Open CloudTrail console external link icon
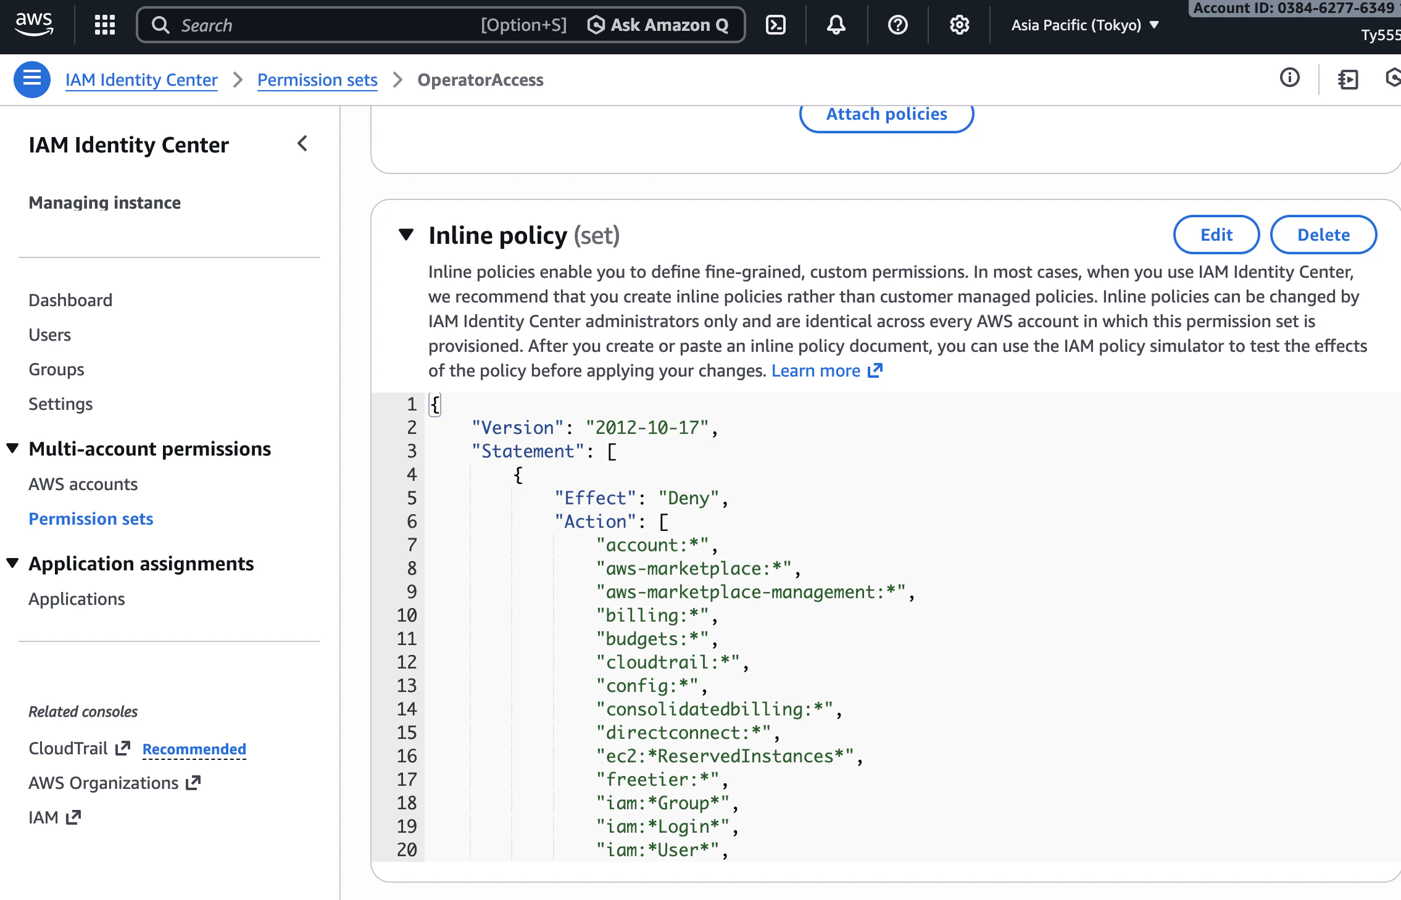The image size is (1401, 900). (123, 748)
